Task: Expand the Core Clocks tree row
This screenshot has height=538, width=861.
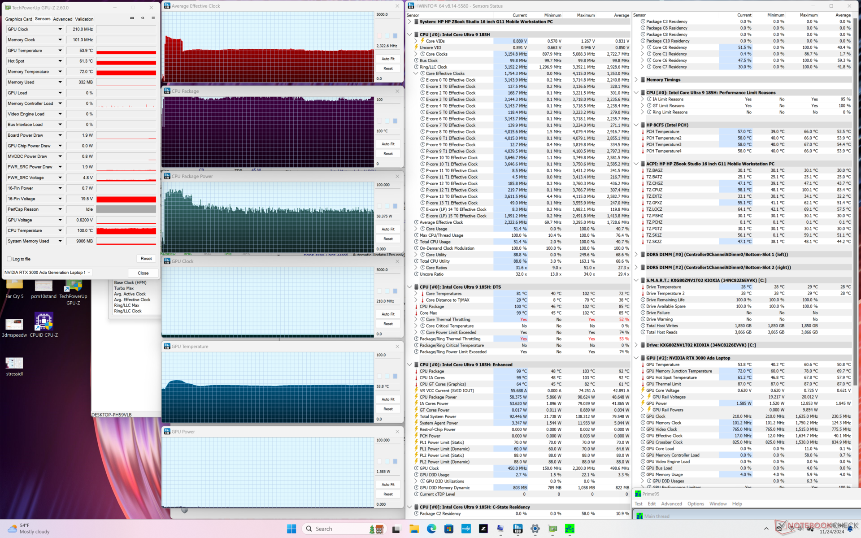Action: 416,54
